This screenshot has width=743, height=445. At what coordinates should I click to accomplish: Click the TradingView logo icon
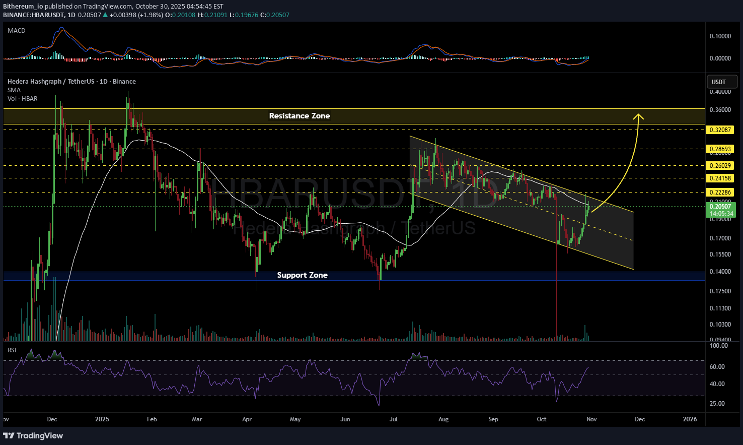[x=9, y=435]
